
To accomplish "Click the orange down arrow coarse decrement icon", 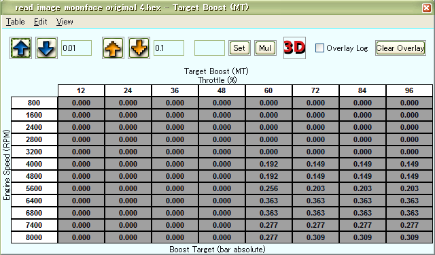I will pos(139,48).
